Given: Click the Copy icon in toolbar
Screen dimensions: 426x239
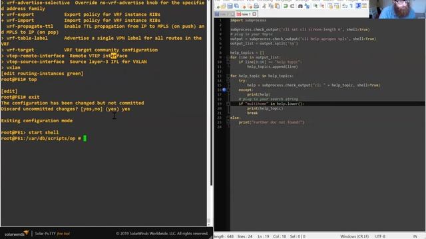Looking at the screenshot, I should tap(271, 6).
